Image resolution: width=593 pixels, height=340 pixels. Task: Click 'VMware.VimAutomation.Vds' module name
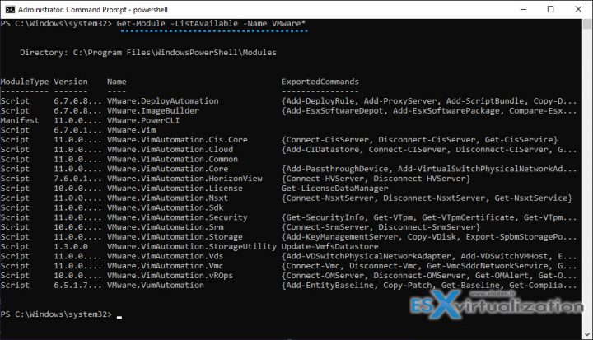(166, 256)
